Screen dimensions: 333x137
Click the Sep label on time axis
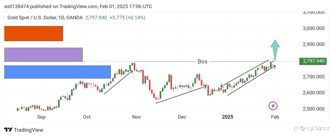click(41, 117)
